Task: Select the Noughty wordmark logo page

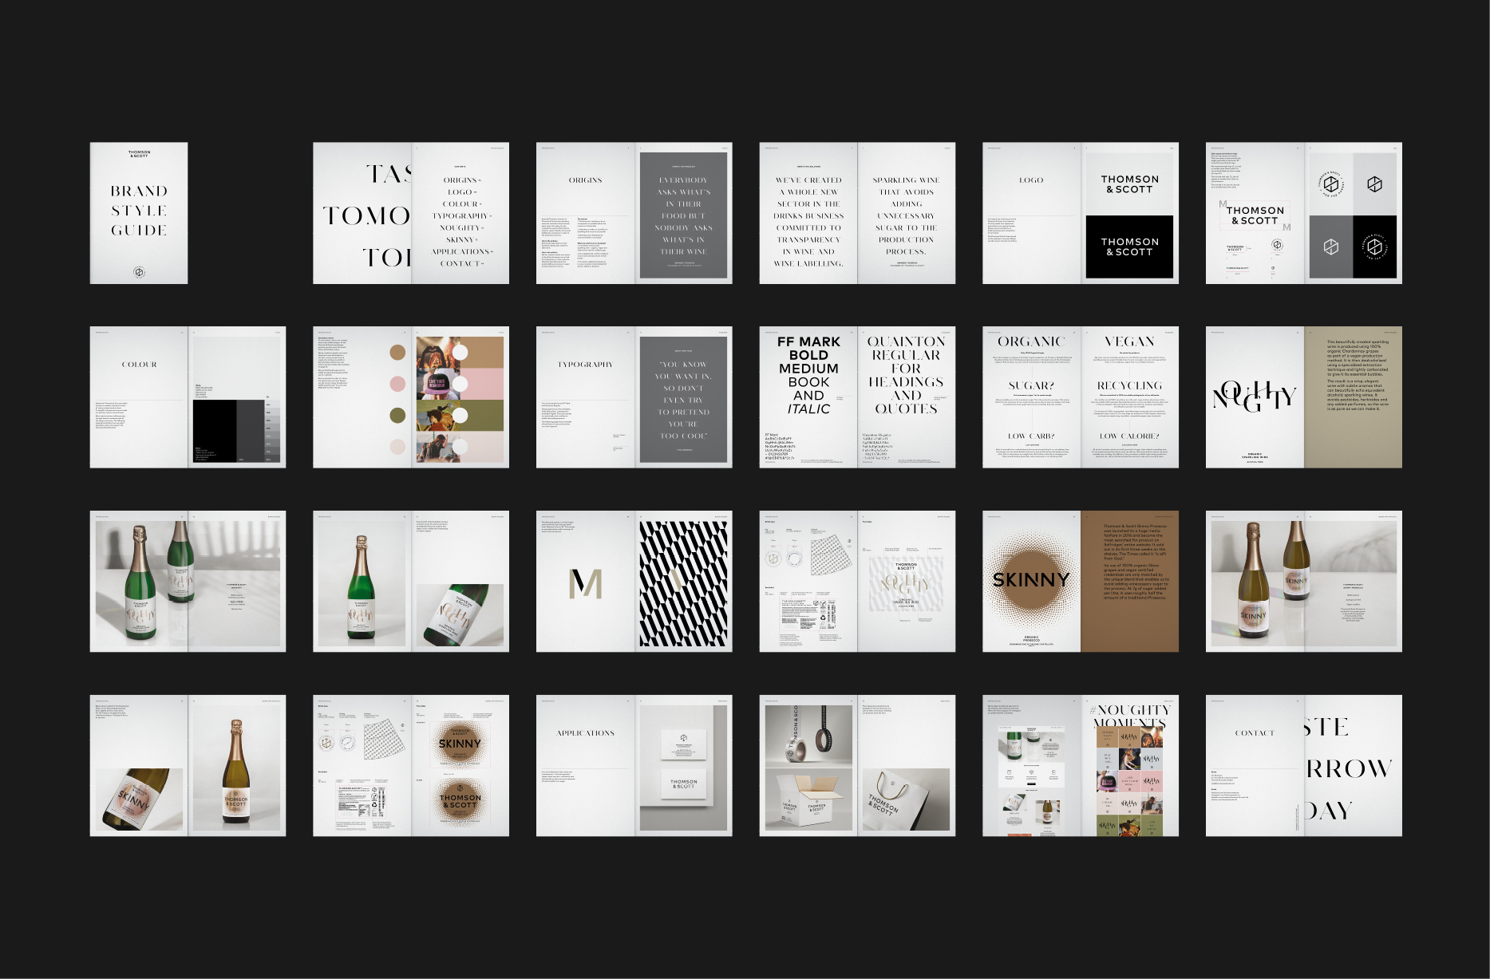Action: point(1255,397)
